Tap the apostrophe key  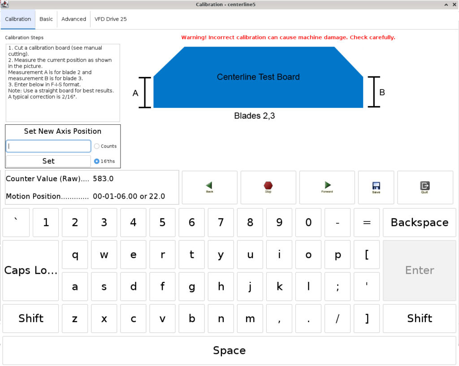[367, 286]
